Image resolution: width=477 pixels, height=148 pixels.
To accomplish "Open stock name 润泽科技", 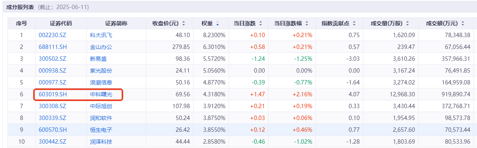I will pos(101,142).
